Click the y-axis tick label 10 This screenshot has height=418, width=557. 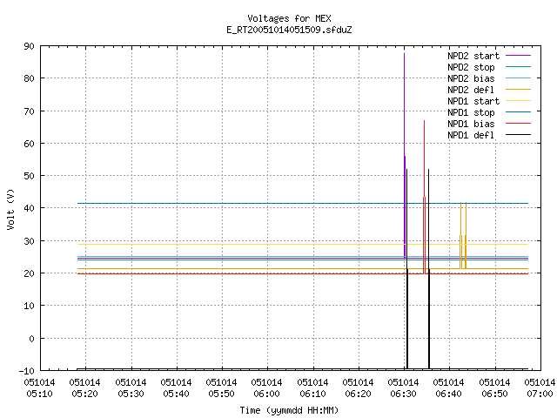[x=29, y=306]
